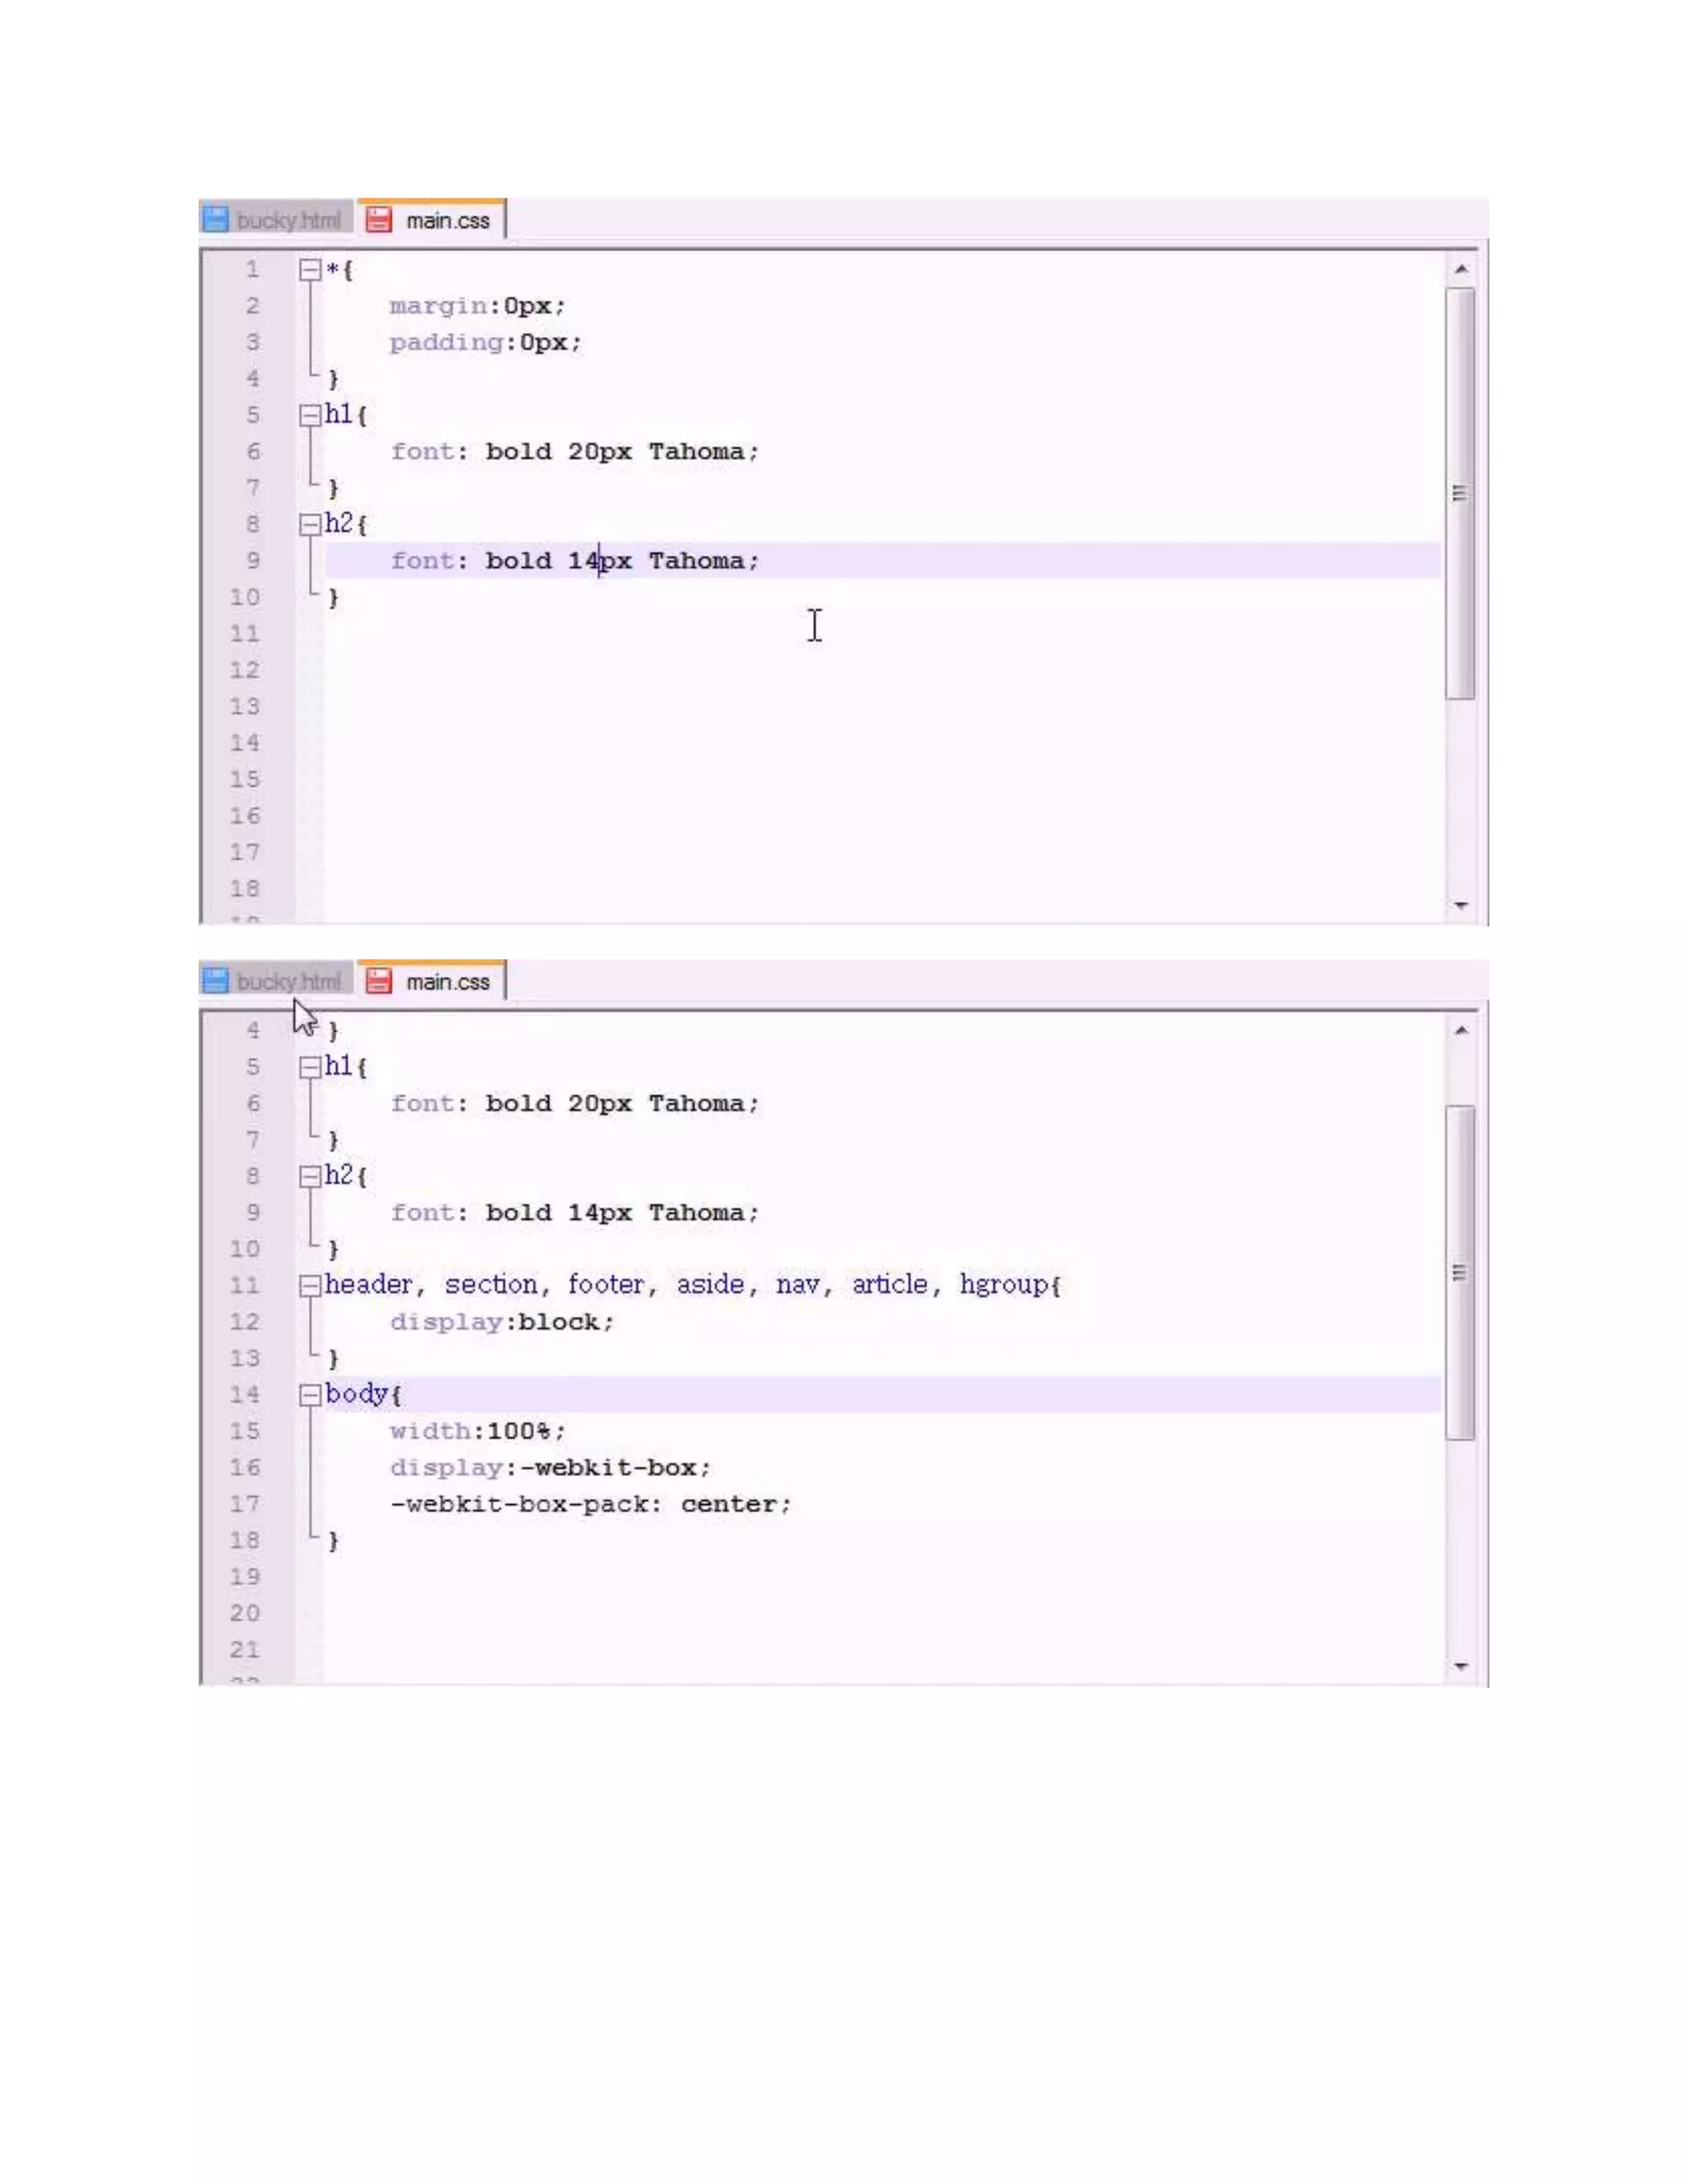Image resolution: width=1688 pixels, height=2184 pixels.
Task: Collapse the h2{ fold marker in the upper editor
Action: pos(310,524)
